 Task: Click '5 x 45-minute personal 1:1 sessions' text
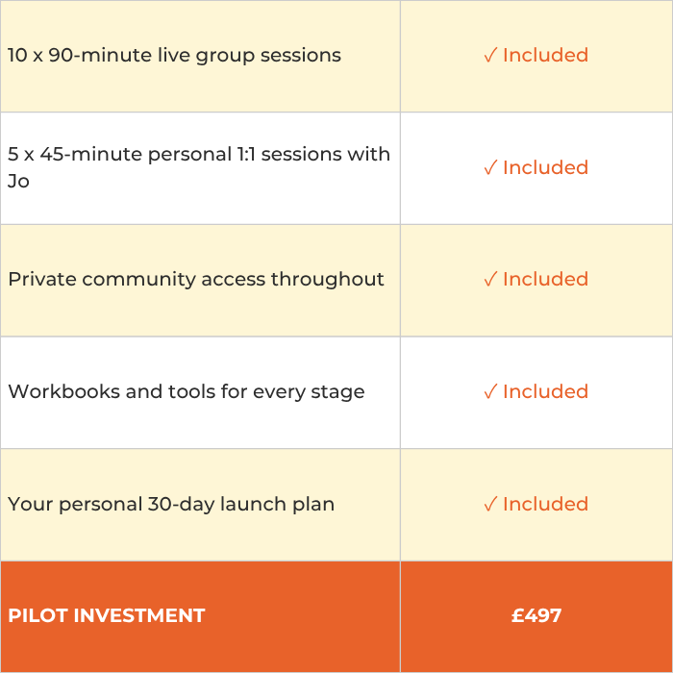(x=199, y=154)
